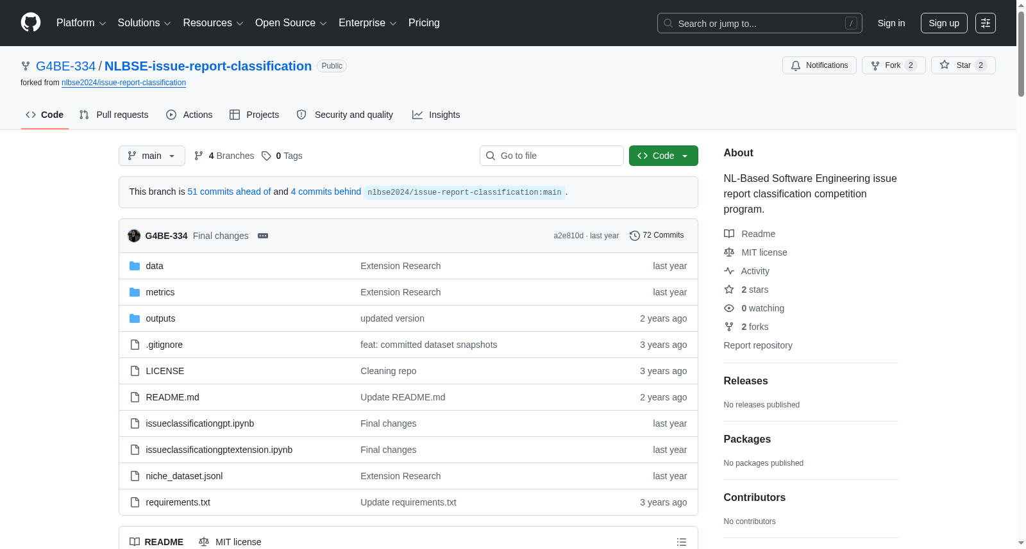Star this repository
Image resolution: width=1026 pixels, height=549 pixels.
[x=963, y=65]
